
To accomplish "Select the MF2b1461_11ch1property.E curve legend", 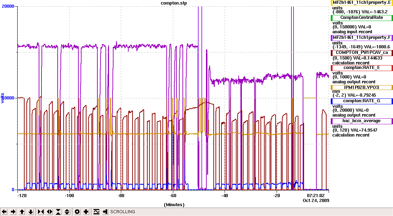I will point(362,3).
